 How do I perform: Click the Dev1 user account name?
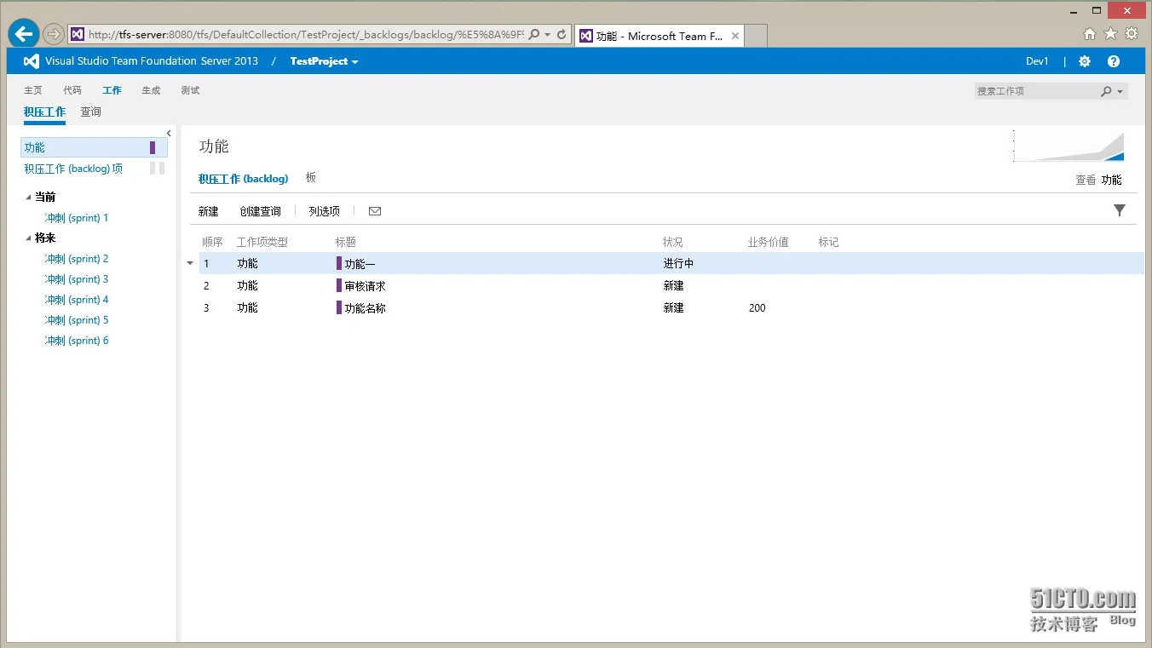pyautogui.click(x=1037, y=61)
